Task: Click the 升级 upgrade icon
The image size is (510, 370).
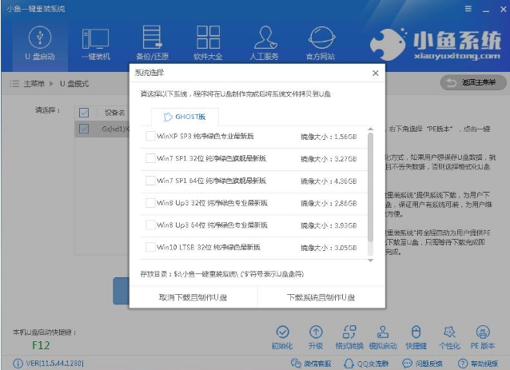Action: coord(316,336)
